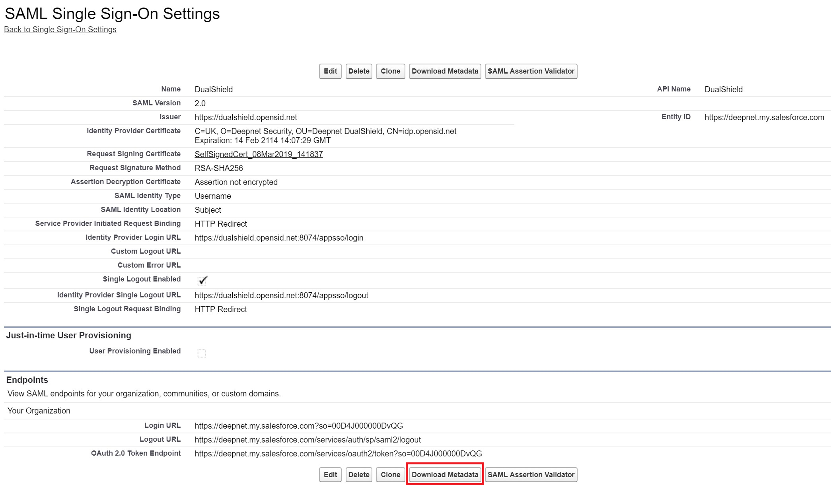831x493 pixels.
Task: Open the SelfSignedCert_08Mar2019_141837 certificate link
Action: (x=259, y=154)
